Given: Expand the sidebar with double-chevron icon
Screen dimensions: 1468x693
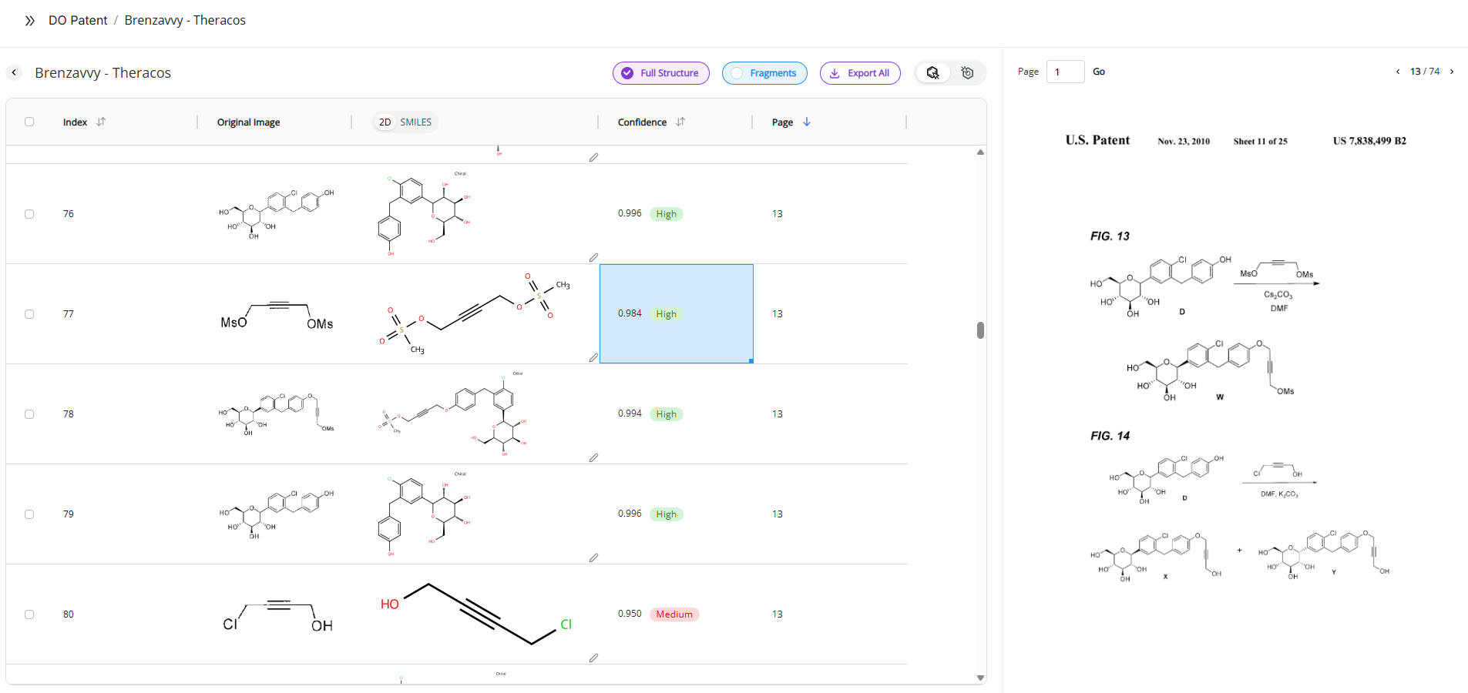Looking at the screenshot, I should [29, 21].
